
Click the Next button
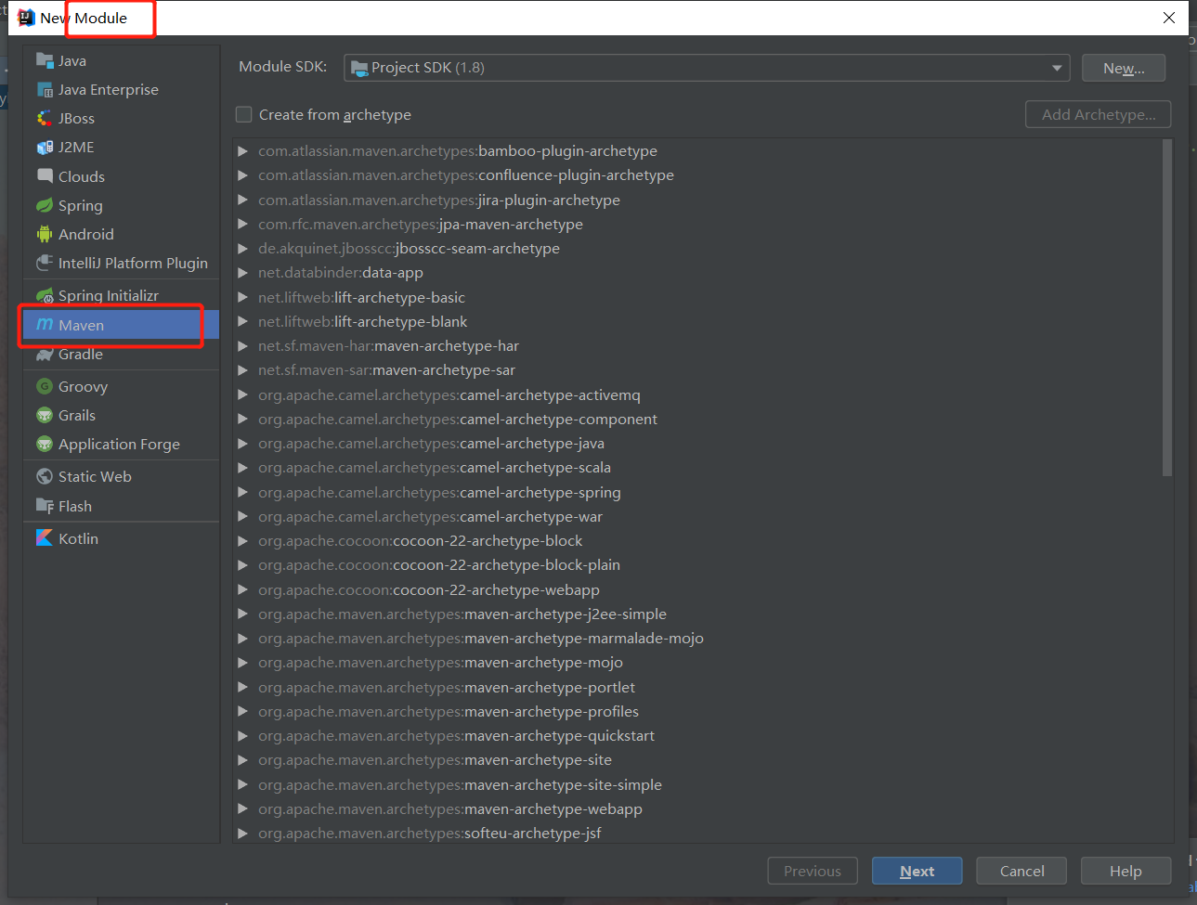point(917,871)
